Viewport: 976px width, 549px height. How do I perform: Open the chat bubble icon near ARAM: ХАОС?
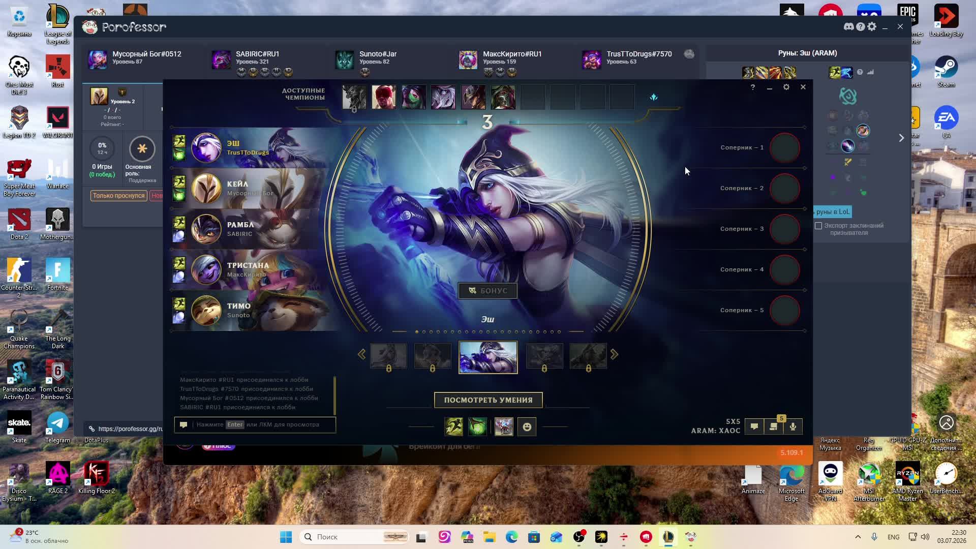754,426
